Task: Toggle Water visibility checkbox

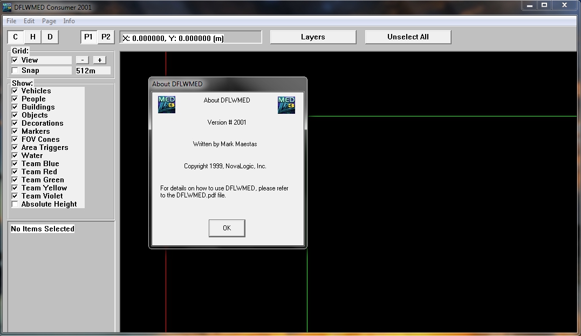Action: click(15, 155)
